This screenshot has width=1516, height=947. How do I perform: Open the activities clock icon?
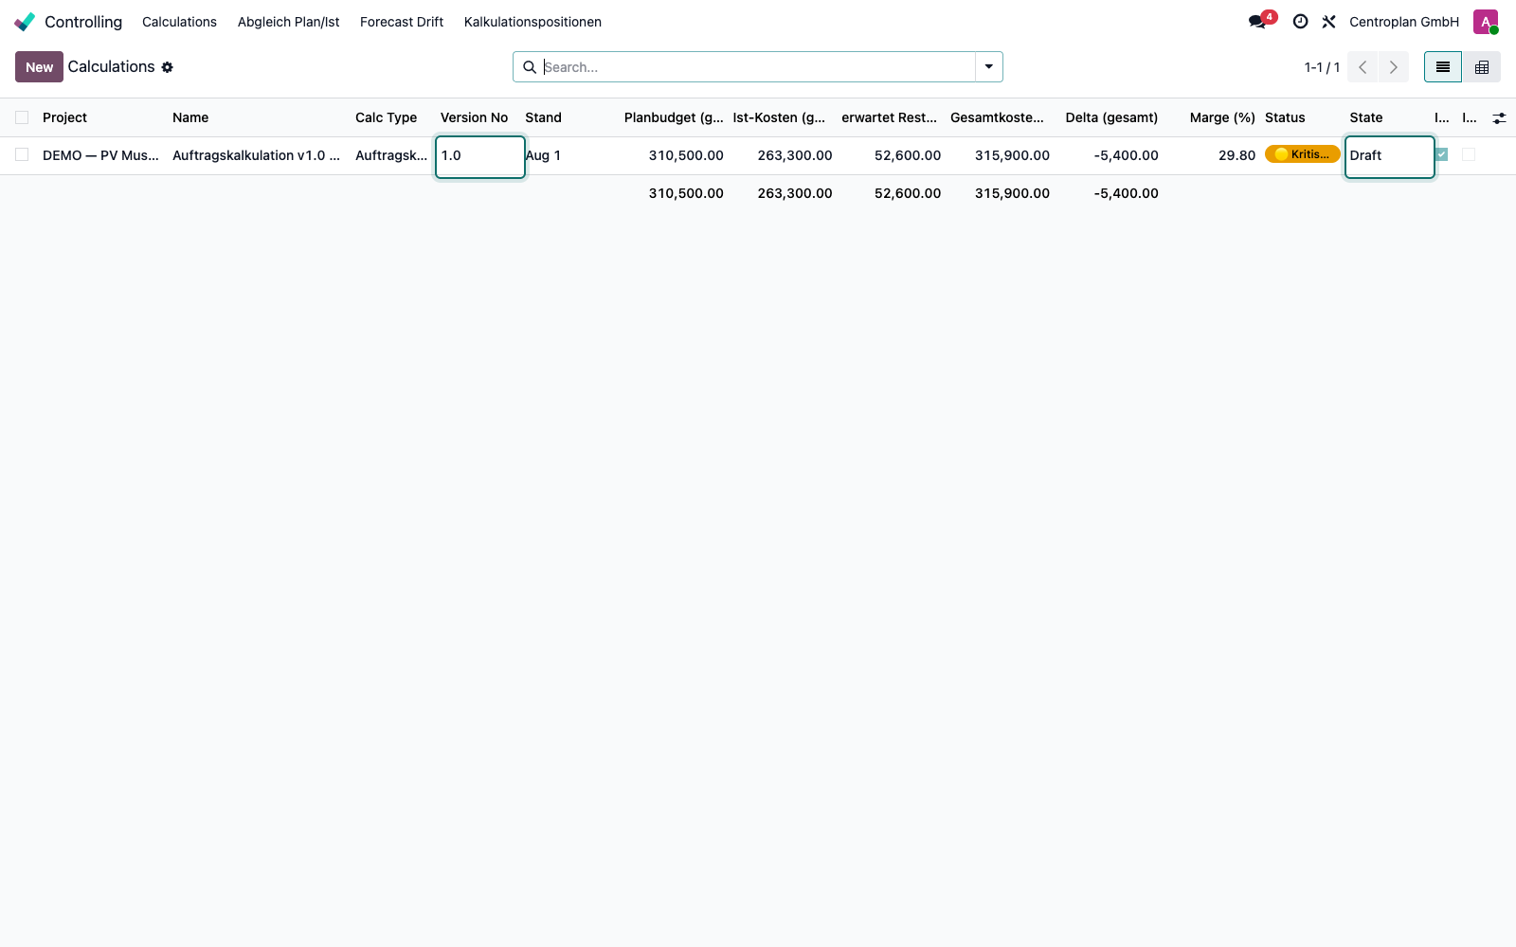pos(1300,22)
